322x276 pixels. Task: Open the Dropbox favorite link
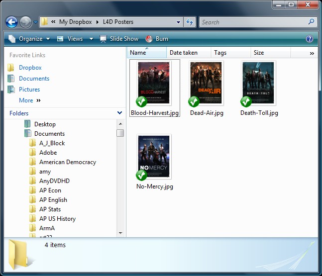[30, 68]
